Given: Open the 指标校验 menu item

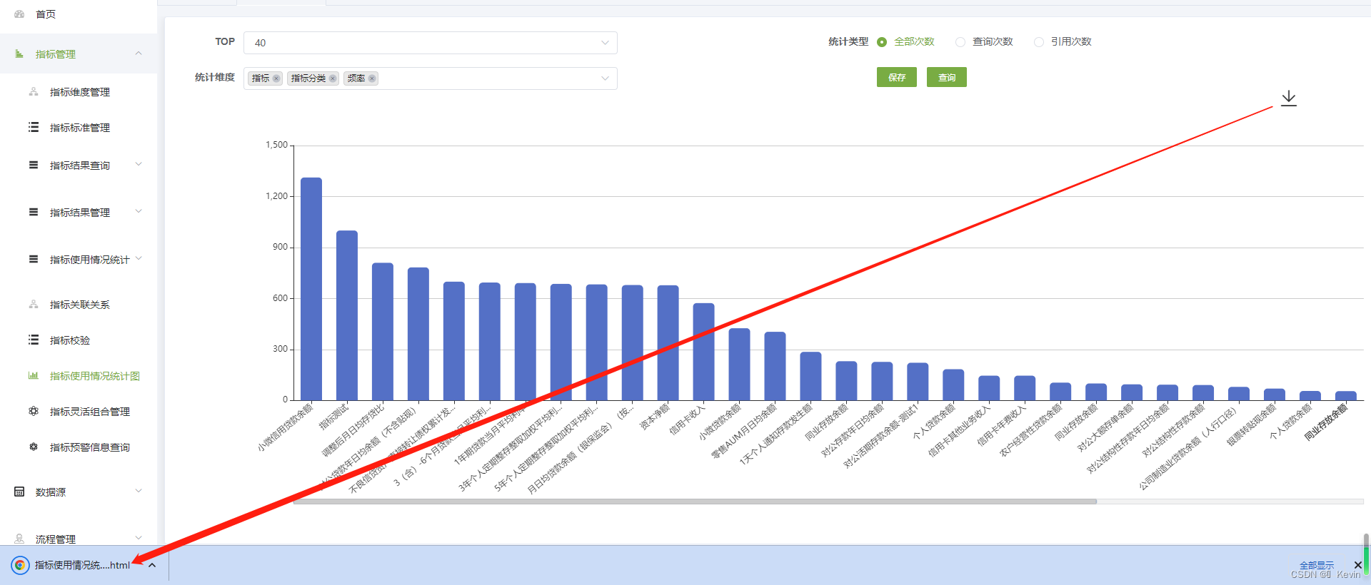Looking at the screenshot, I should [70, 340].
